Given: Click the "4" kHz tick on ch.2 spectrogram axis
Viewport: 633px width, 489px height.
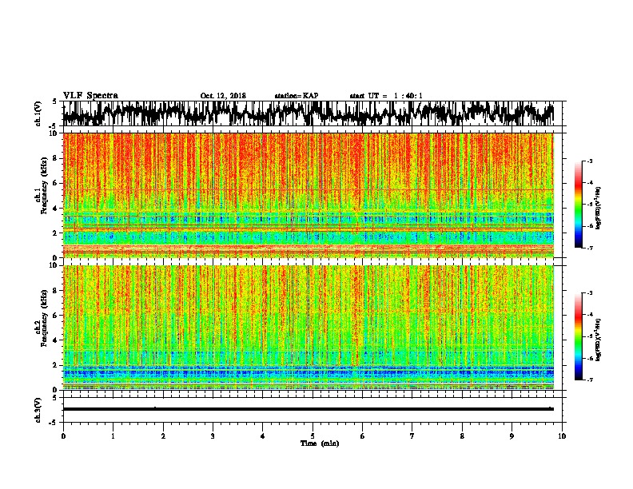Looking at the screenshot, I should [56, 340].
